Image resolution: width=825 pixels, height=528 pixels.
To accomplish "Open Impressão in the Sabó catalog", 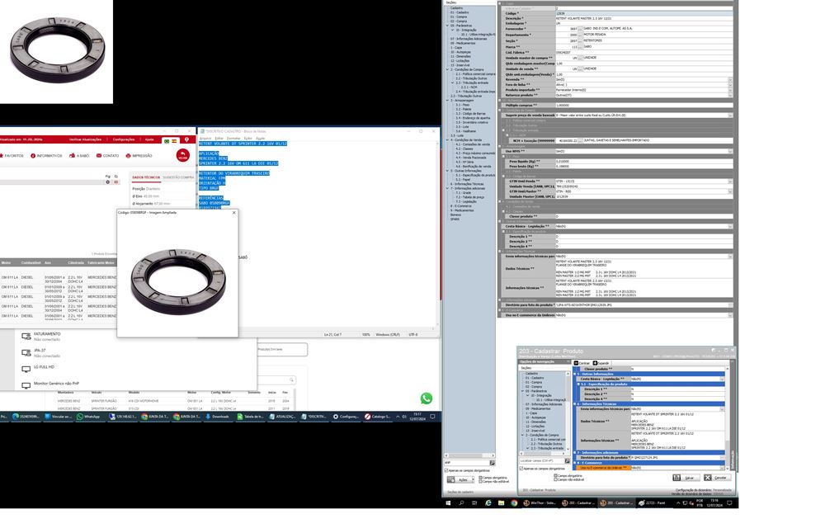I will (139, 156).
